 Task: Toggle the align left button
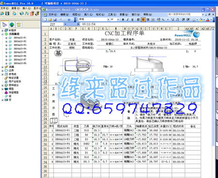tap(139, 20)
